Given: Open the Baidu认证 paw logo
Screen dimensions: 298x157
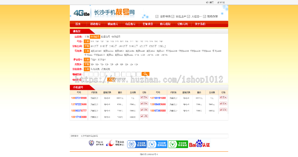Looking at the screenshot, I should (x=199, y=144).
